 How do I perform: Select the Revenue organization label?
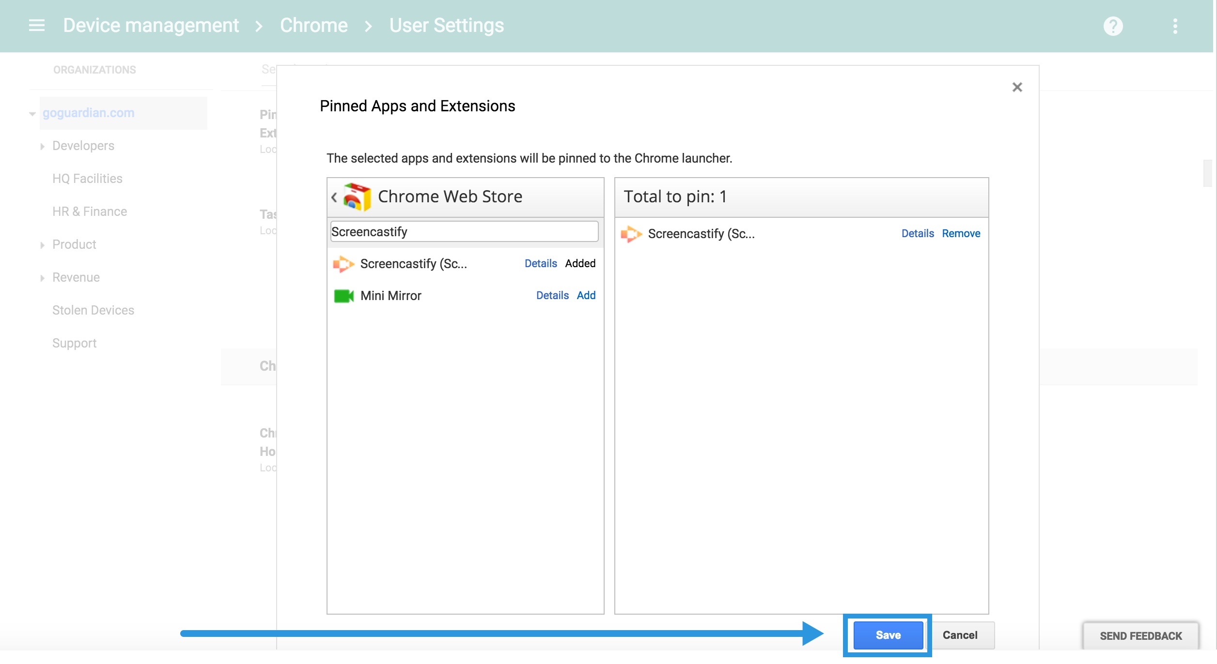click(x=76, y=277)
